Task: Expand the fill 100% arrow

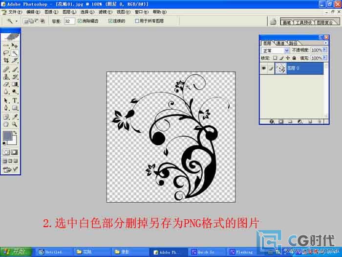Action: 324,58
